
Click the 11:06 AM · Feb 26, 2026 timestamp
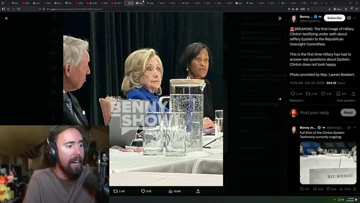click(x=307, y=83)
